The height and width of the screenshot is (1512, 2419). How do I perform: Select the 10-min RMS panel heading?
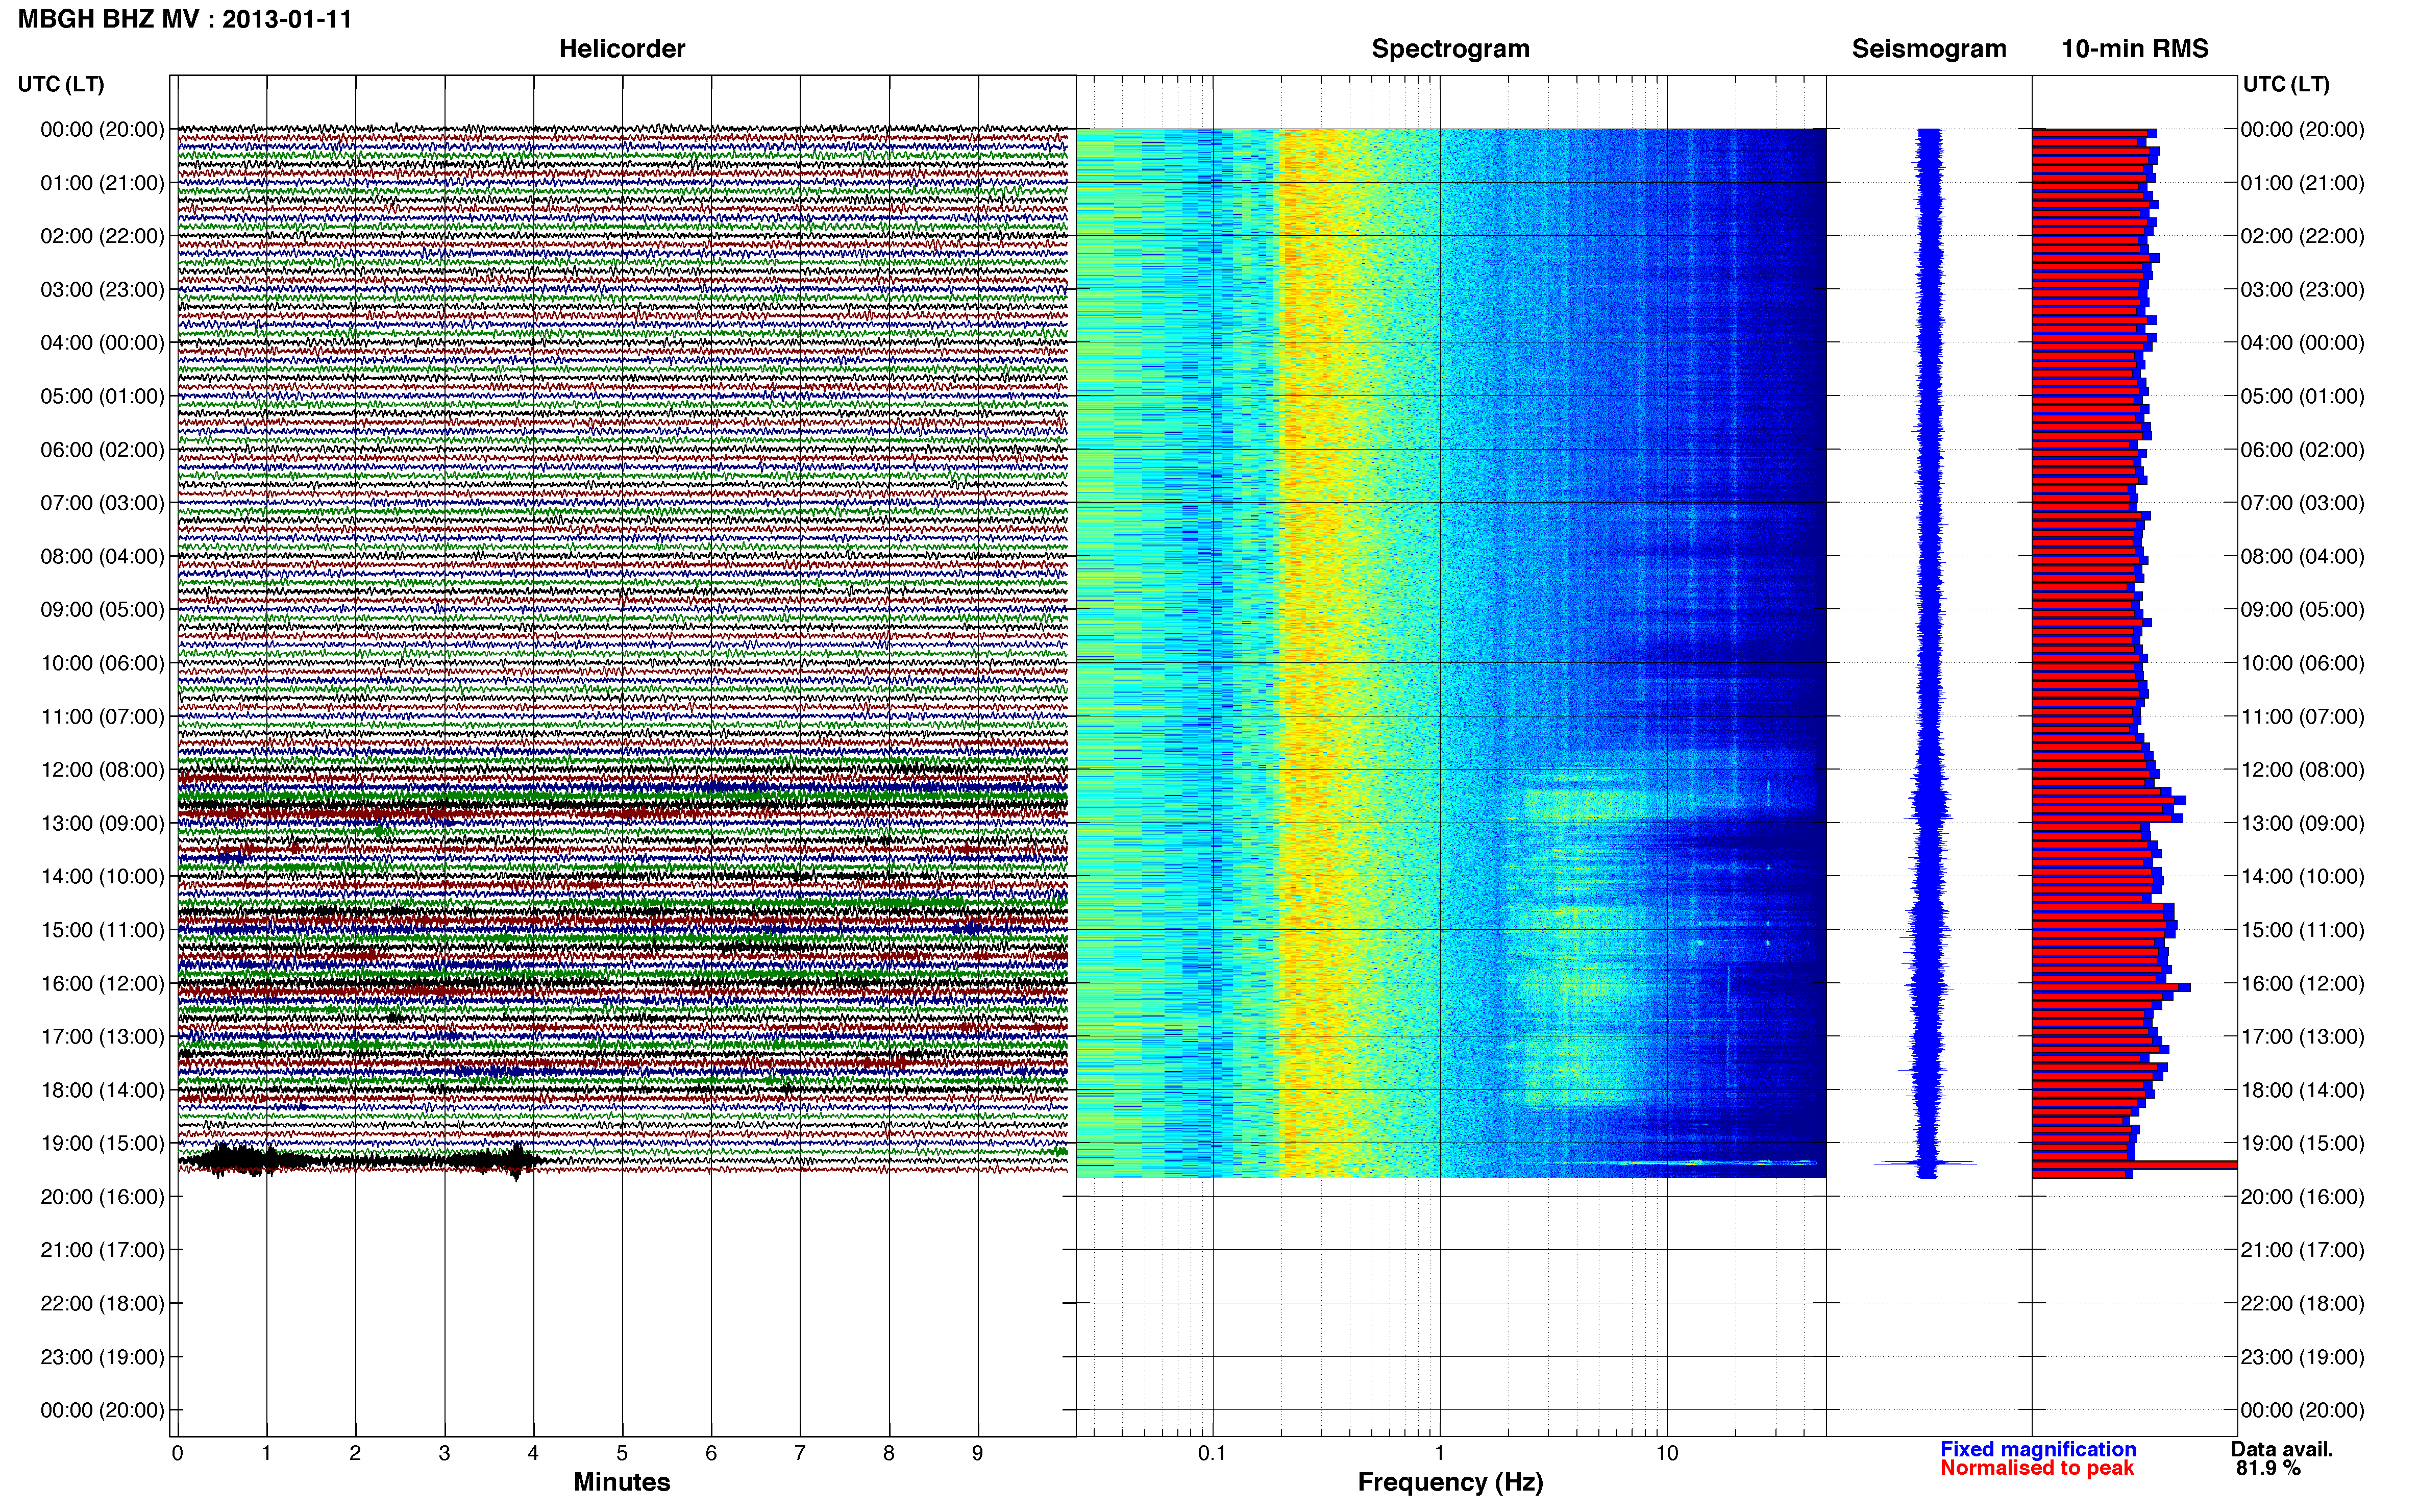point(2135,49)
